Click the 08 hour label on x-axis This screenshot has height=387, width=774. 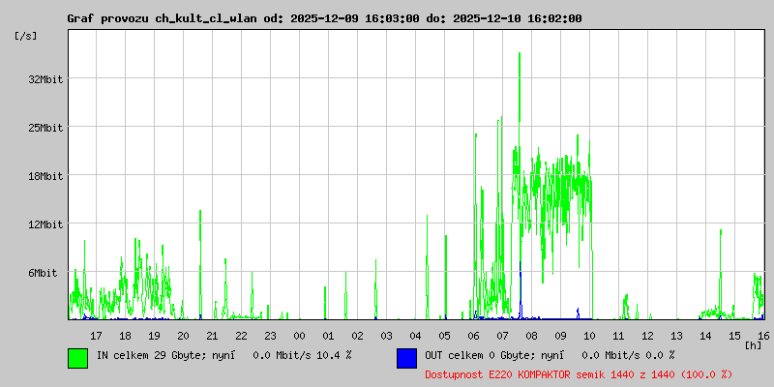tap(531, 336)
